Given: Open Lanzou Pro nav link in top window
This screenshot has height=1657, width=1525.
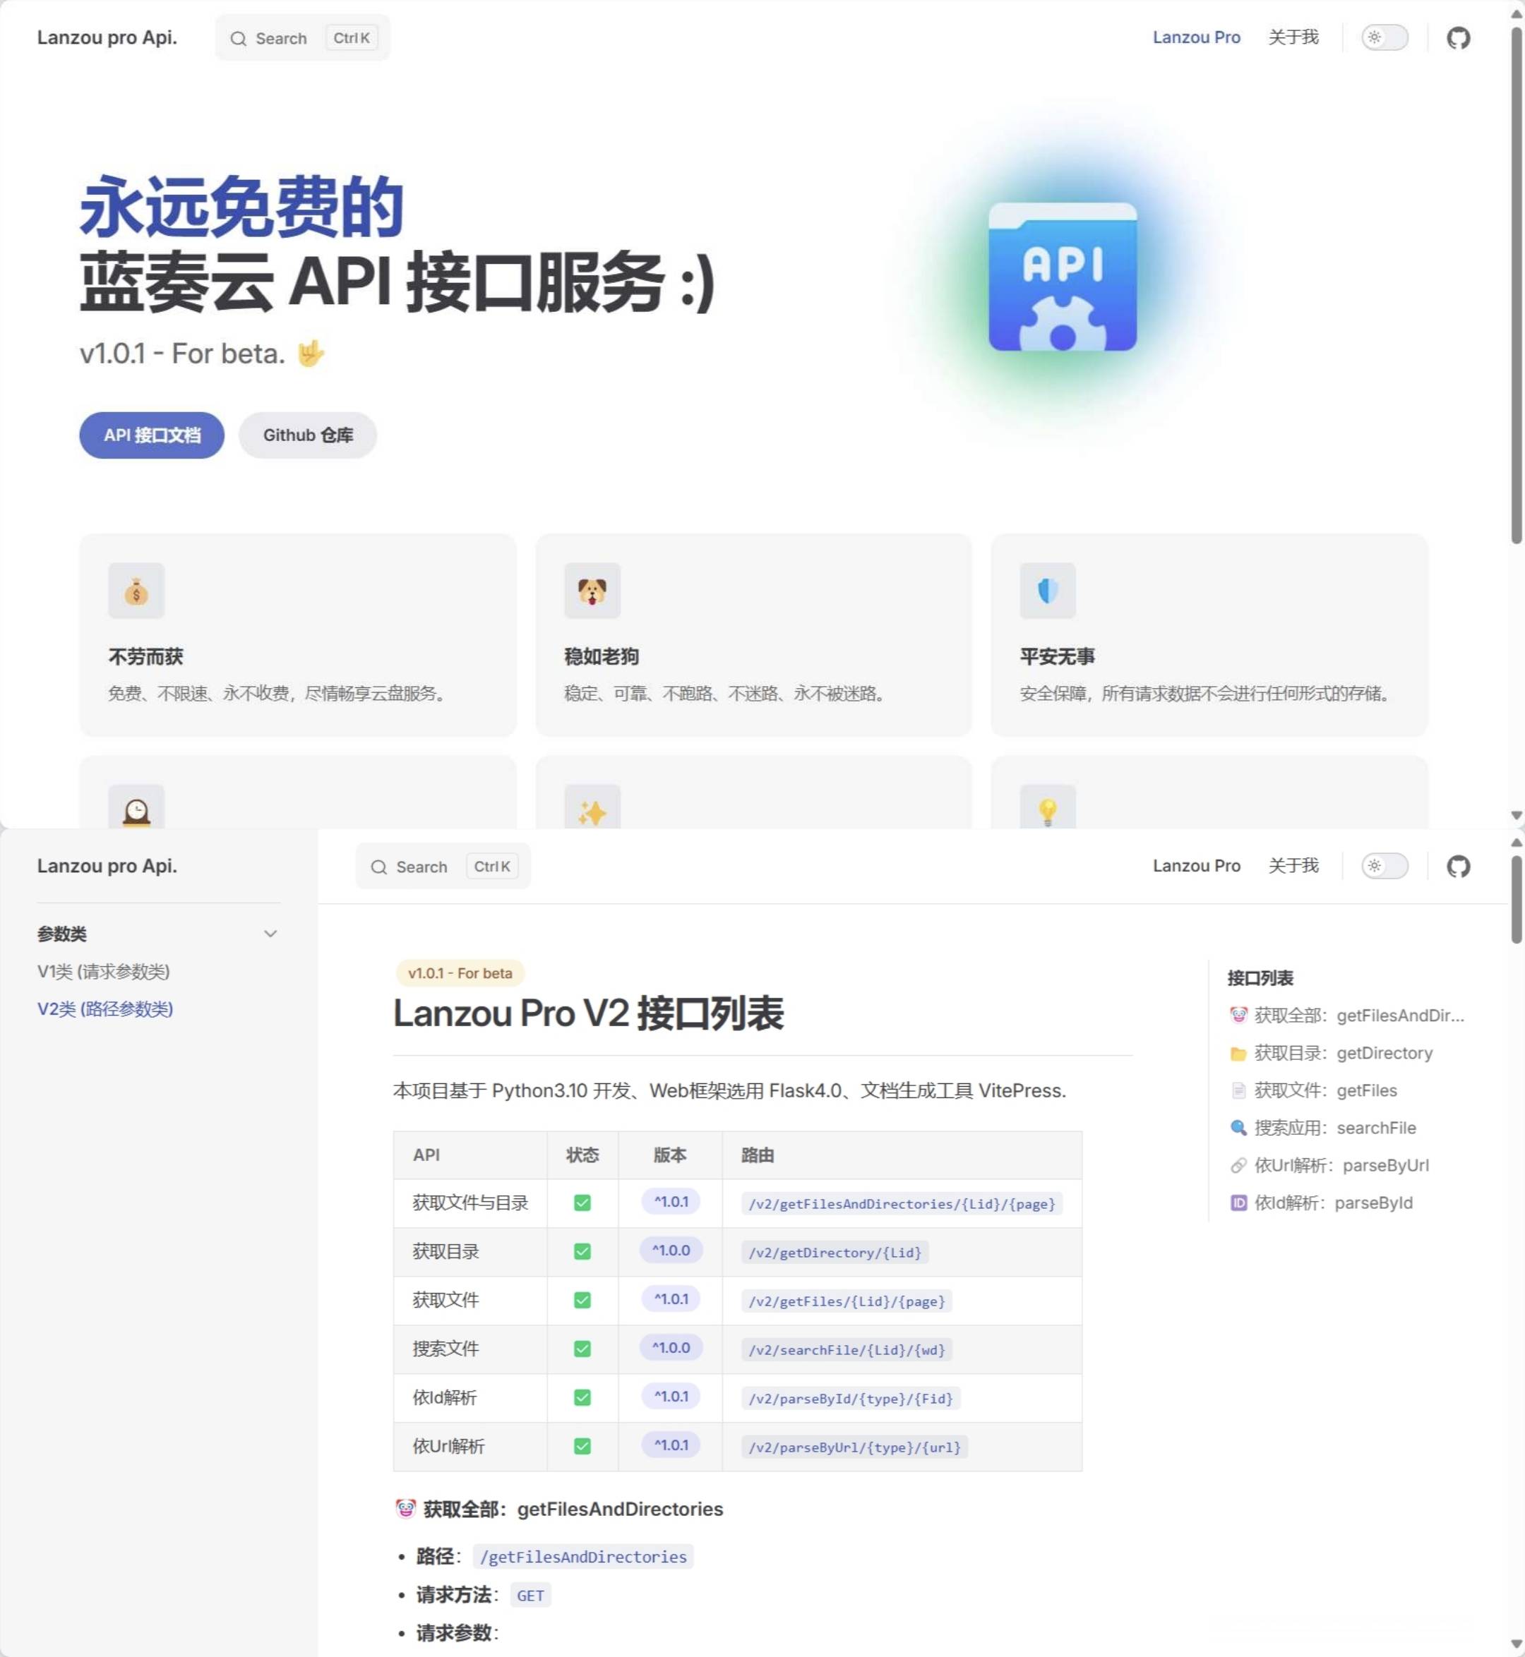Looking at the screenshot, I should pos(1196,37).
